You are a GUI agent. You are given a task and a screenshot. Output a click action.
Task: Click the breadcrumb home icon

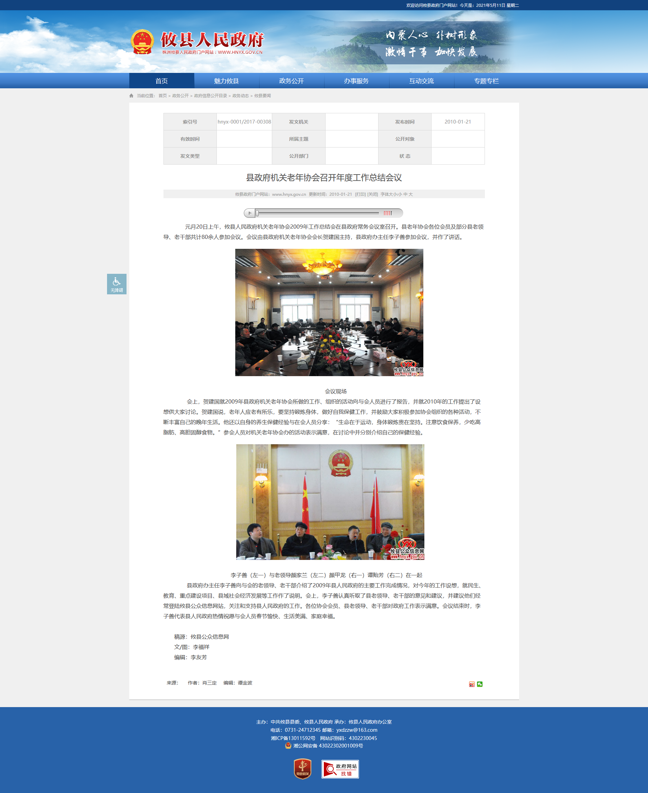pos(131,95)
